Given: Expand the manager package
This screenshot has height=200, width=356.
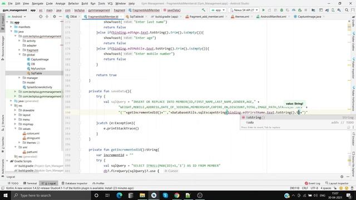Looking at the screenshot, I should [x=19, y=78].
